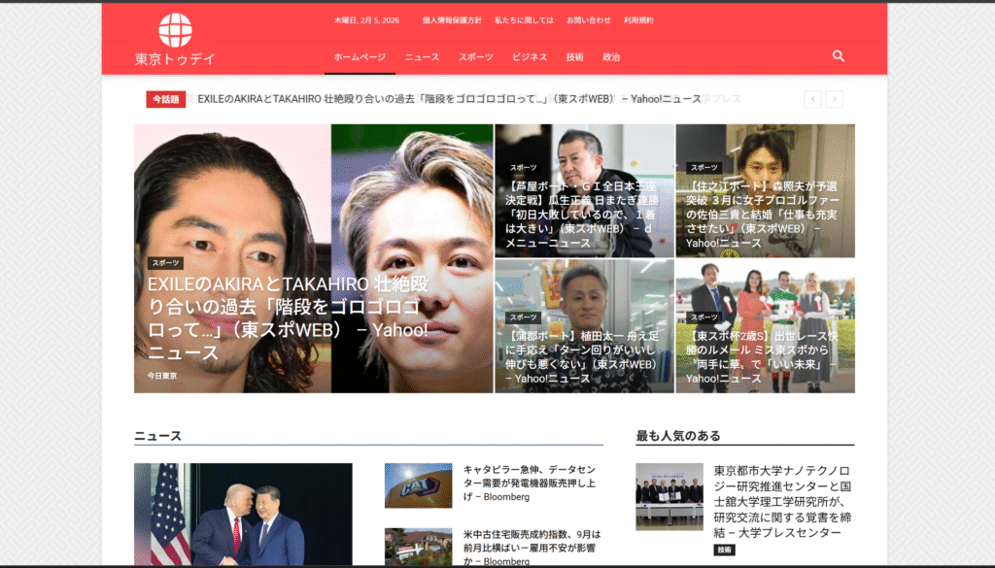Open 東京都市大学 research agreement thumbnail

coord(669,496)
